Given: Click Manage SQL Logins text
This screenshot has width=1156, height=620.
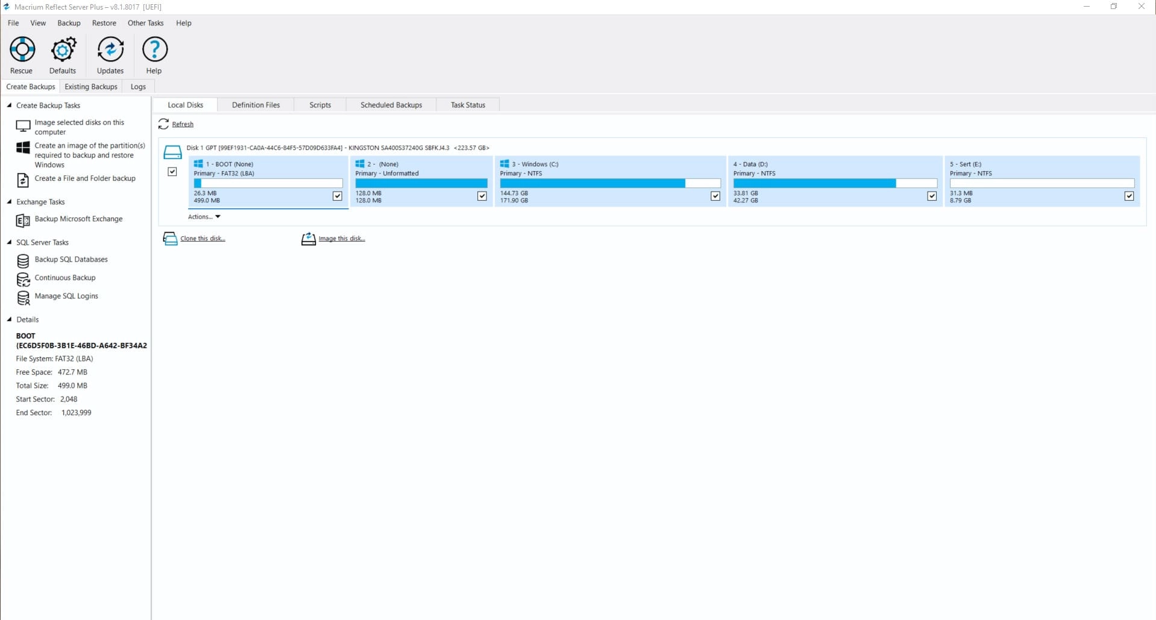Looking at the screenshot, I should [66, 296].
